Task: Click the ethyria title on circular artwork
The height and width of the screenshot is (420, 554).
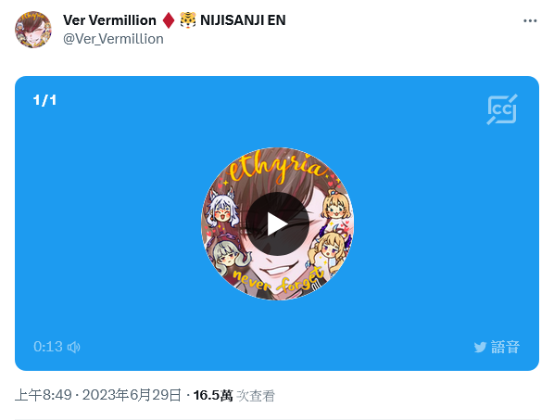Action: (x=278, y=167)
